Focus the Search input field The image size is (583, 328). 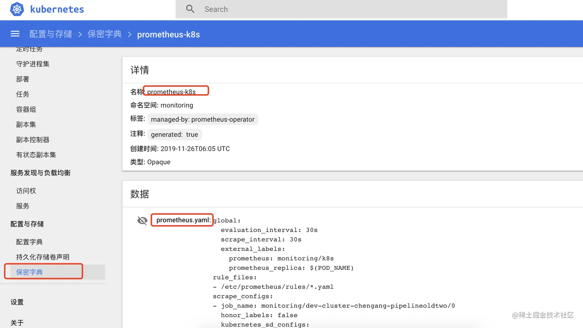click(x=341, y=9)
